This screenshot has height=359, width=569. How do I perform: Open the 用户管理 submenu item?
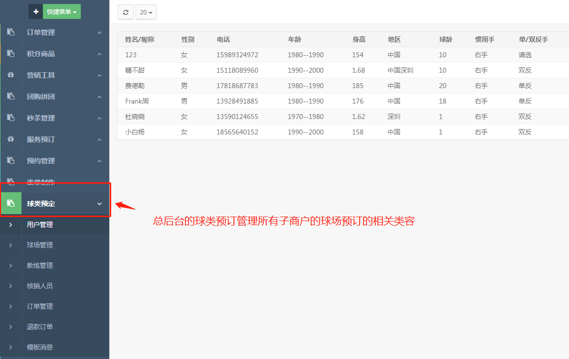(x=40, y=225)
